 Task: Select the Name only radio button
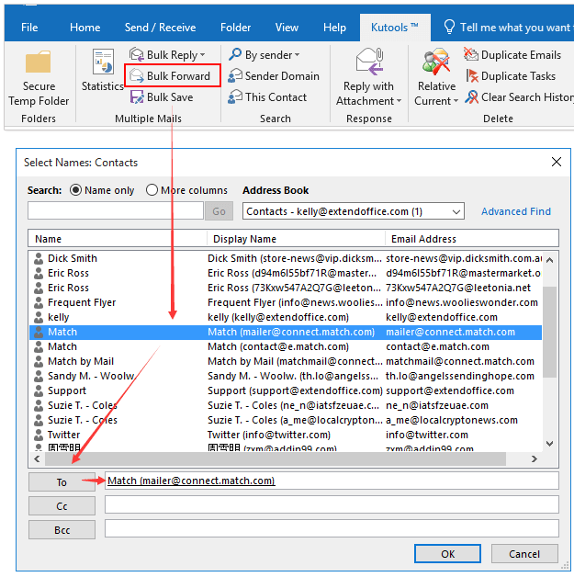[76, 190]
